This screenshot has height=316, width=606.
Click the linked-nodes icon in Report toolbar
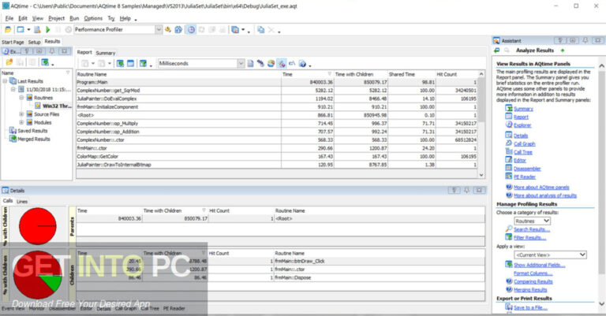[x=261, y=63]
